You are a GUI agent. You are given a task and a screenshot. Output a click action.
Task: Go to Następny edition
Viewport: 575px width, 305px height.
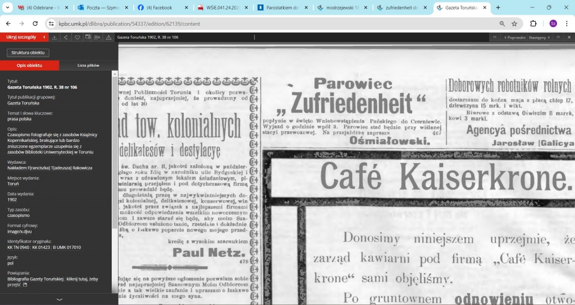pyautogui.click(x=540, y=38)
